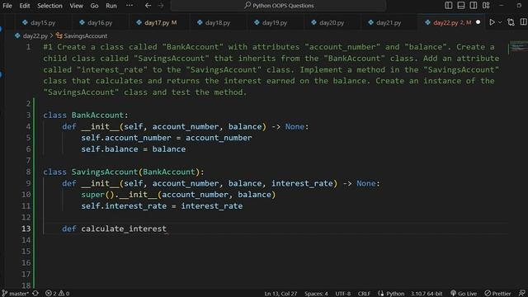Screen dimensions: 528x297
Task: Click line number 8 in the gutter
Action: click(x=28, y=172)
